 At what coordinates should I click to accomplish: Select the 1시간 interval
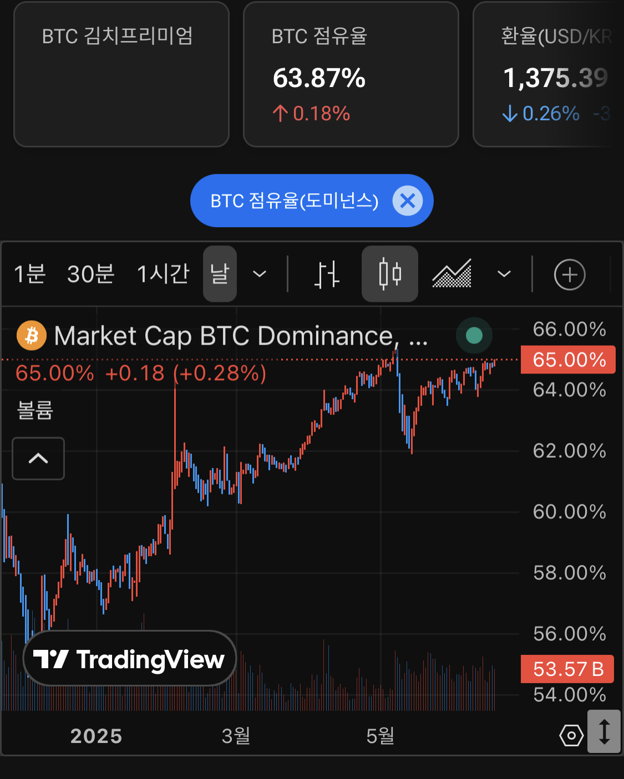pyautogui.click(x=163, y=274)
